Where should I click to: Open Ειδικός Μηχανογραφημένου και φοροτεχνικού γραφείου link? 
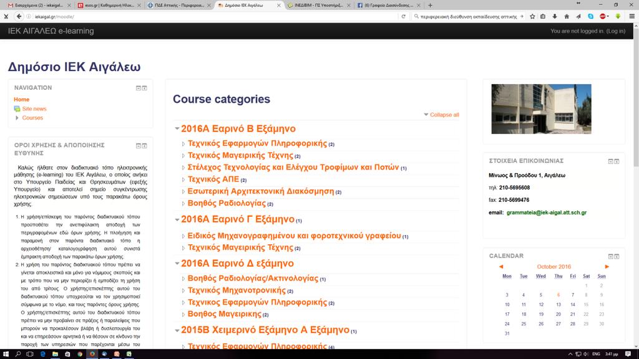click(295, 236)
